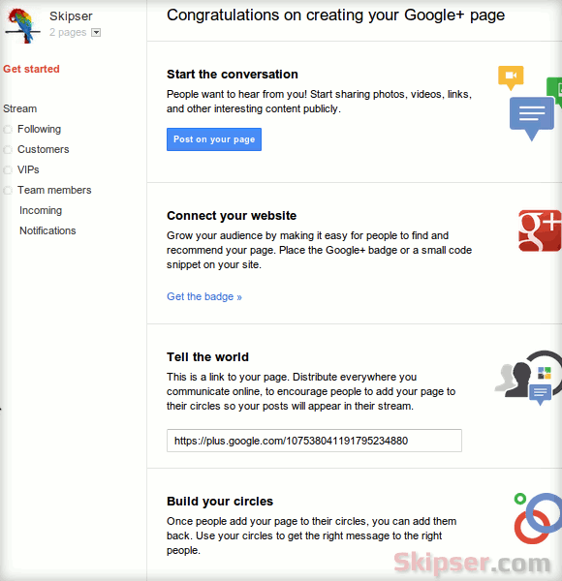
Task: Click the red Google+ badge icon
Action: pyautogui.click(x=540, y=230)
